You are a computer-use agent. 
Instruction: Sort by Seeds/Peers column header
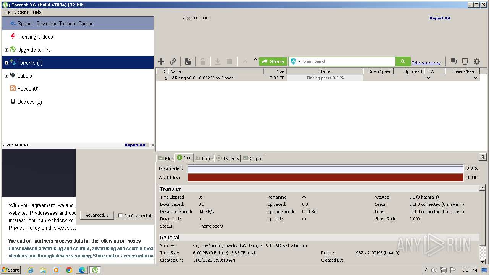point(462,71)
